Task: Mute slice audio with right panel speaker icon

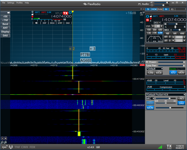Action: [x=166, y=24]
